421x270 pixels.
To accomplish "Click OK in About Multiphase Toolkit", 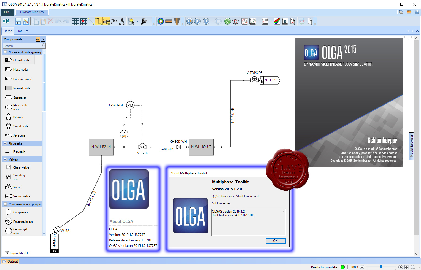I will 276,241.
